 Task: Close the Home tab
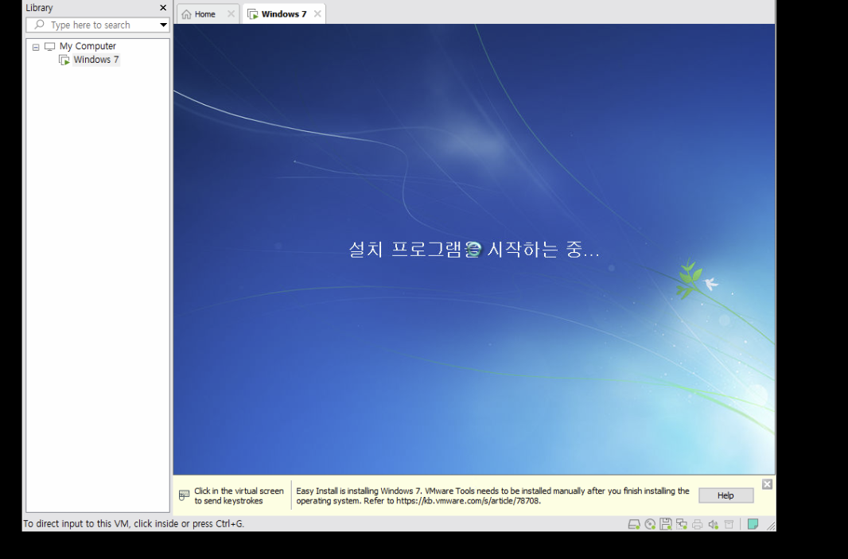click(x=231, y=14)
